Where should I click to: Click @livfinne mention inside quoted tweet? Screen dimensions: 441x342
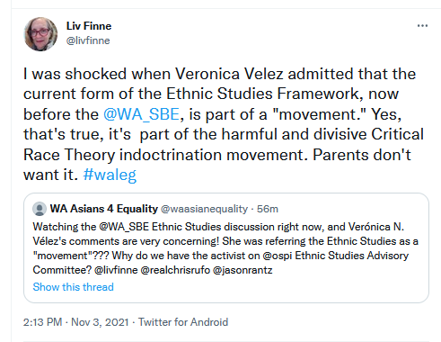[x=116, y=270]
